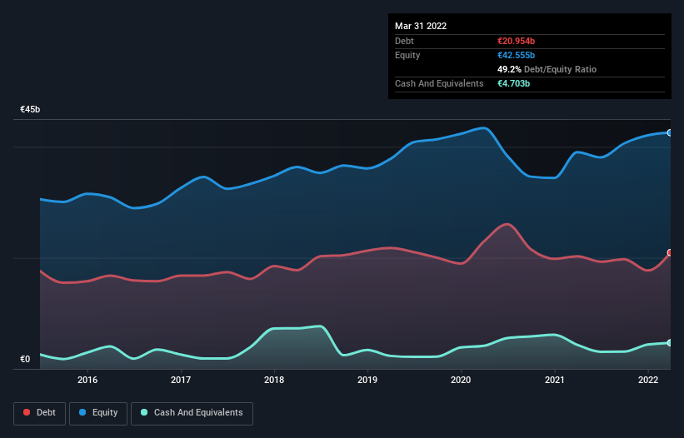Click the Cash endpoint marker on chart
The height and width of the screenshot is (438, 684).
[670, 342]
